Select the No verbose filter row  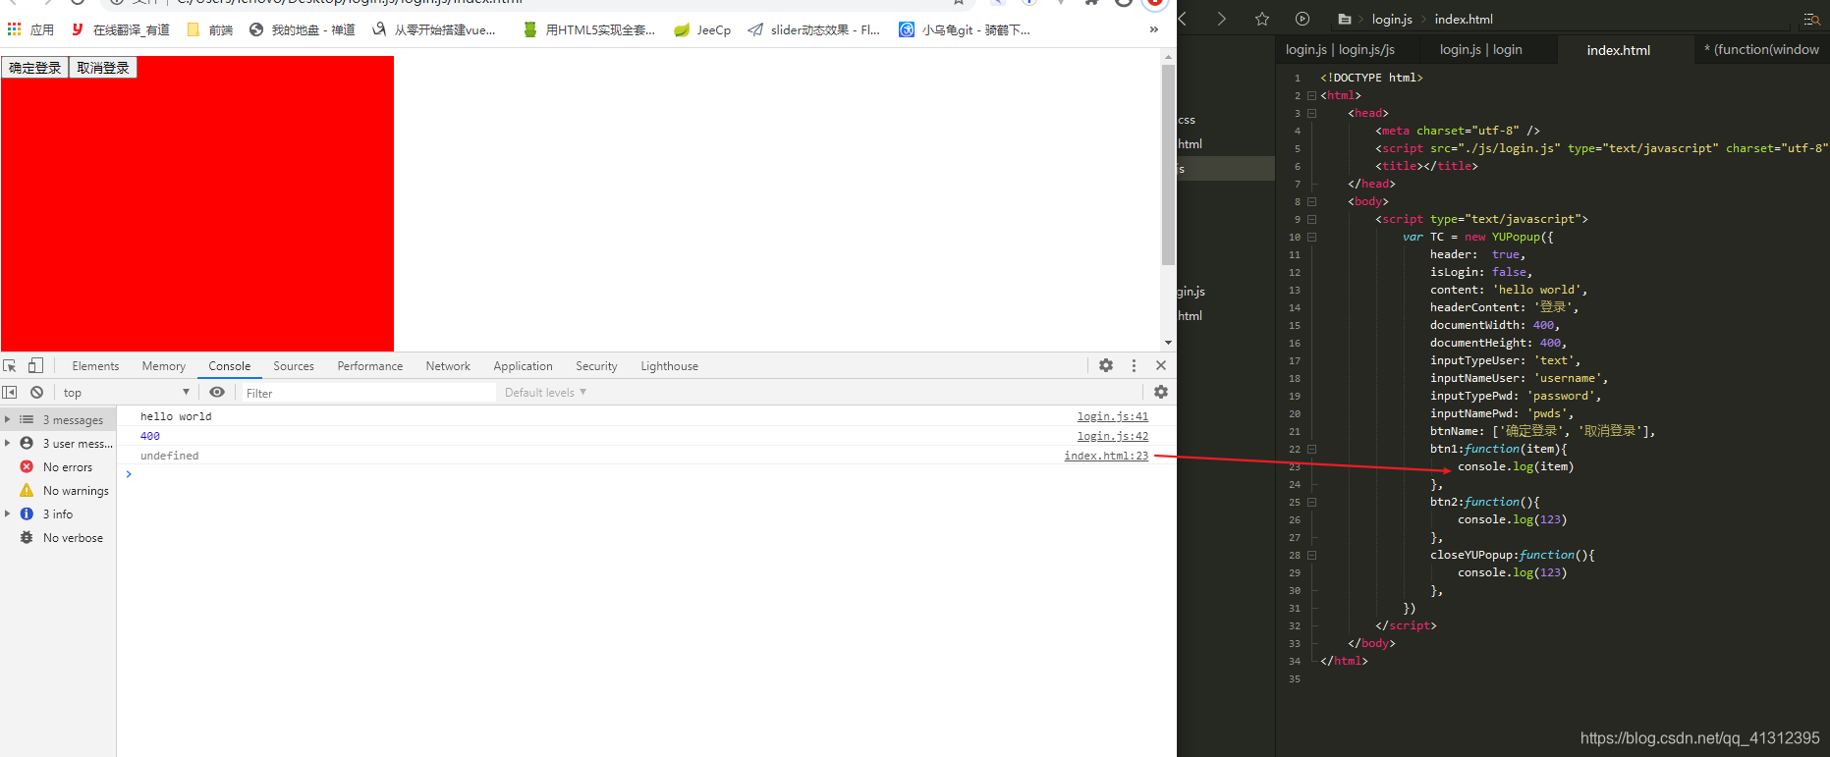[x=58, y=537]
